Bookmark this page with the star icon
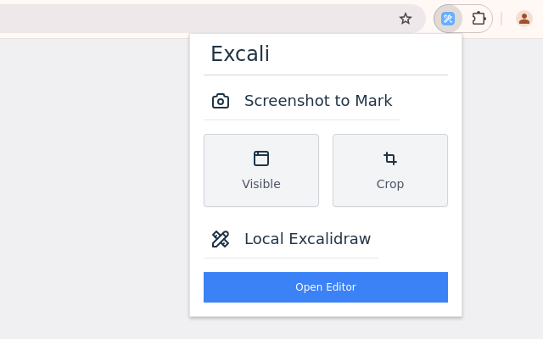Image resolution: width=543 pixels, height=339 pixels. [406, 19]
